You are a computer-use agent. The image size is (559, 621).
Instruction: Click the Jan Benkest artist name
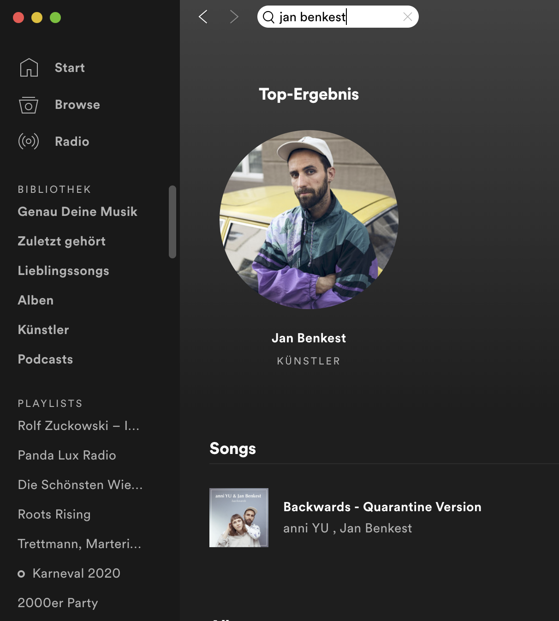(309, 338)
